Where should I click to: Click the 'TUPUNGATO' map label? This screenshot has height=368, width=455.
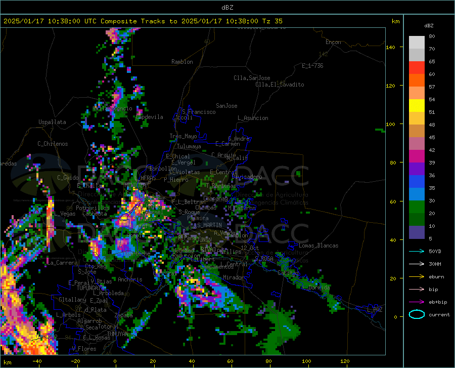pyautogui.click(x=89, y=288)
